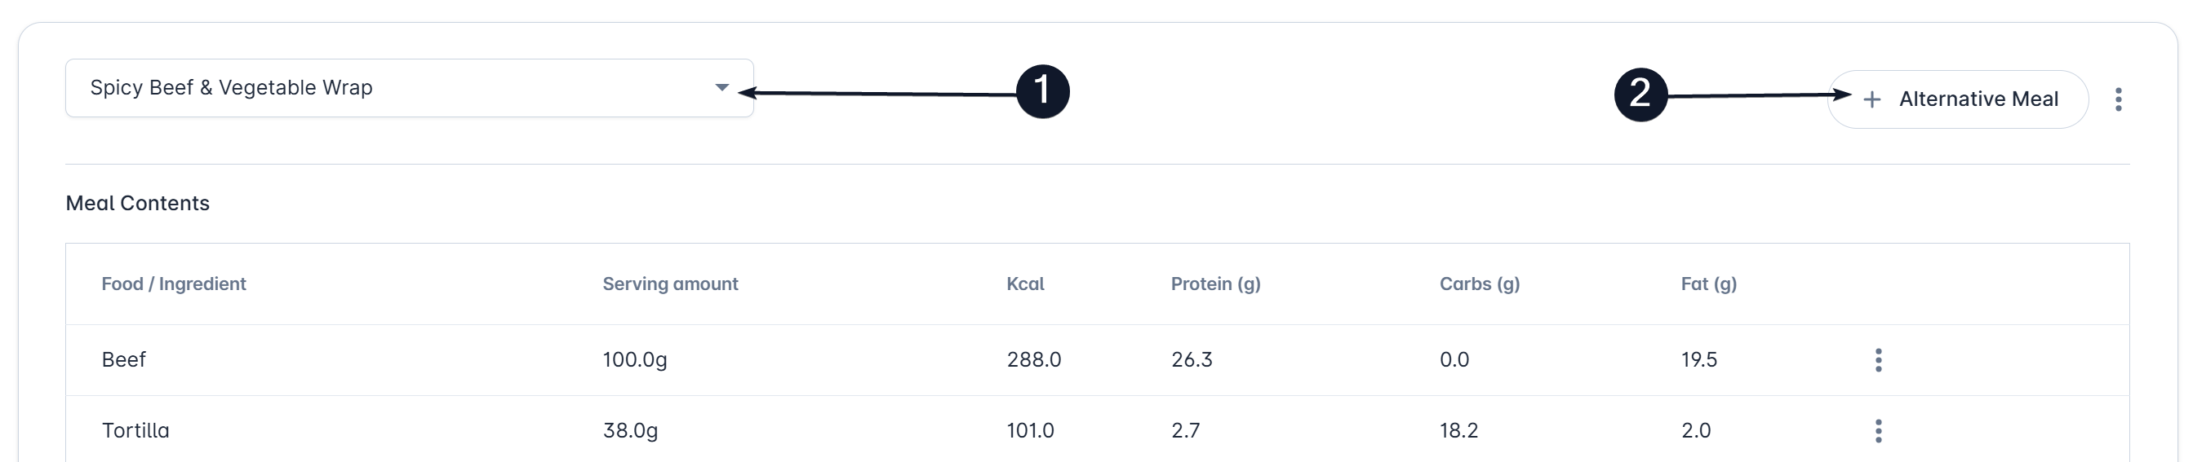The height and width of the screenshot is (462, 2193).
Task: Select the Beef ingredient row
Action: (x=1098, y=360)
